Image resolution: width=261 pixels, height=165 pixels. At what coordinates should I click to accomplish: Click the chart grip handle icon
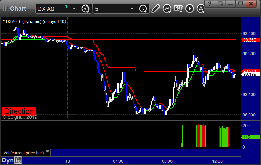6,9
